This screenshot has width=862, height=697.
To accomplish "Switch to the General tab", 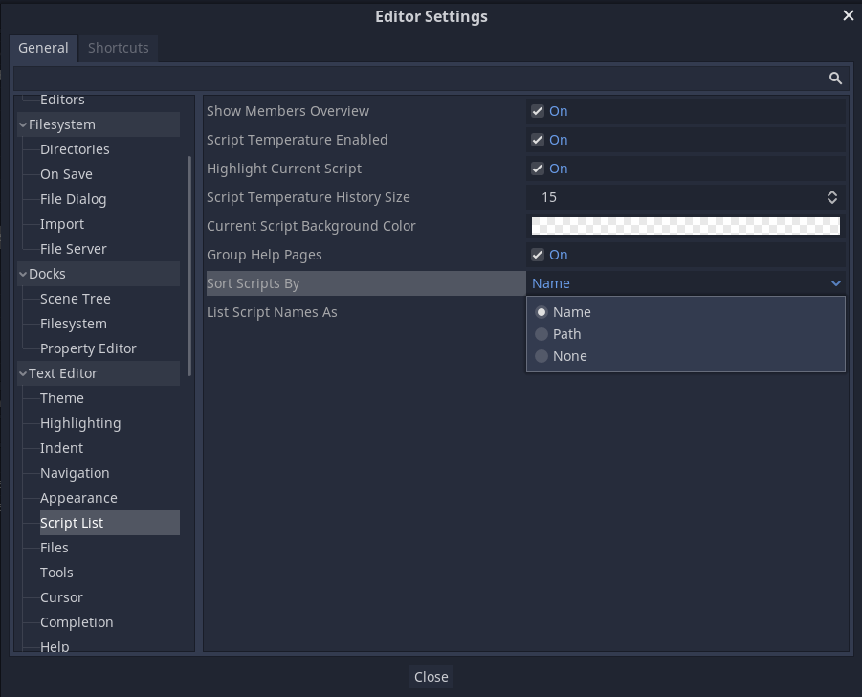I will click(x=43, y=48).
